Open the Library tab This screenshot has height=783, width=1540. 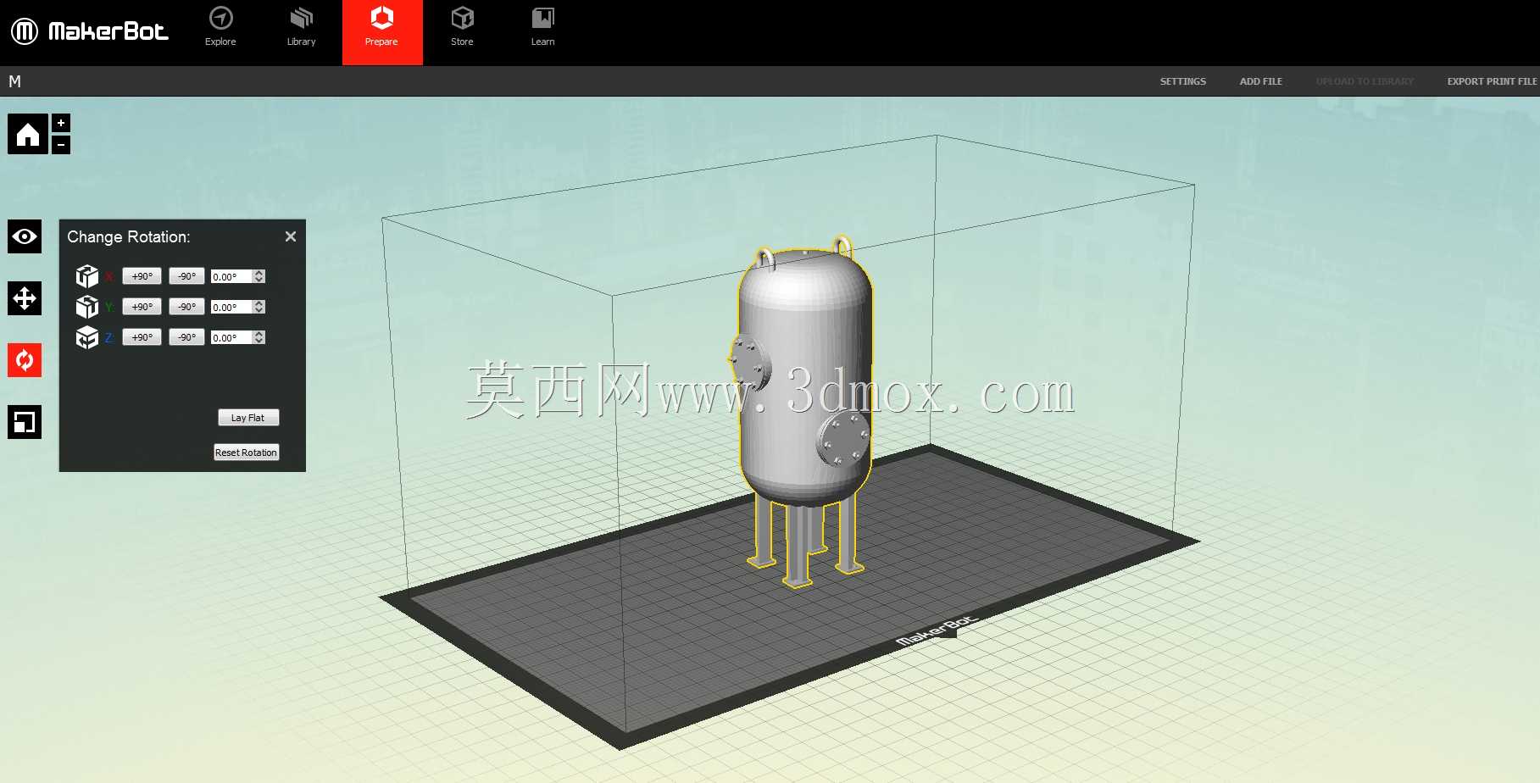301,27
